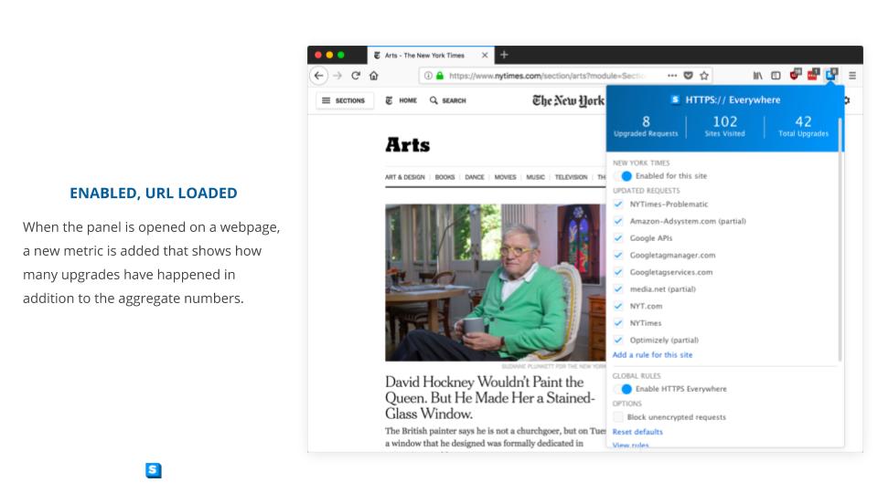The image size is (878, 493).
Task: Open the Firefox Library icon
Action: tap(757, 76)
